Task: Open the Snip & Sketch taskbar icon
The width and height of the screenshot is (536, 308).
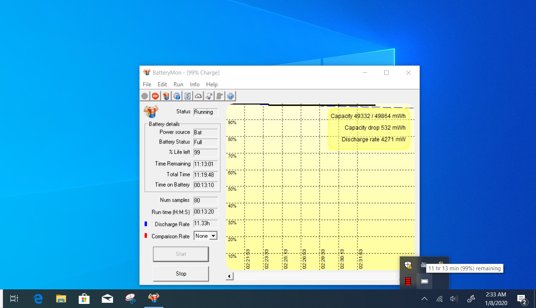Action: tap(131, 299)
